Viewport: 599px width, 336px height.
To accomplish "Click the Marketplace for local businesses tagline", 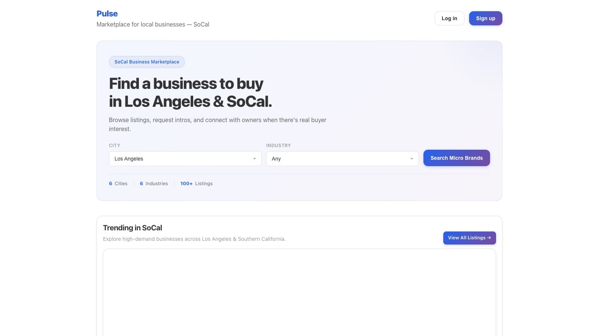I will point(153,24).
